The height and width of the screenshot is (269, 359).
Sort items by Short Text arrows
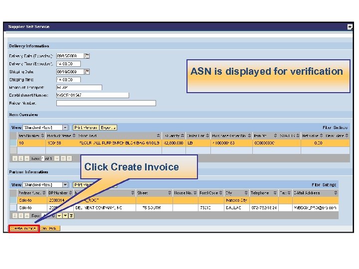(x=159, y=135)
